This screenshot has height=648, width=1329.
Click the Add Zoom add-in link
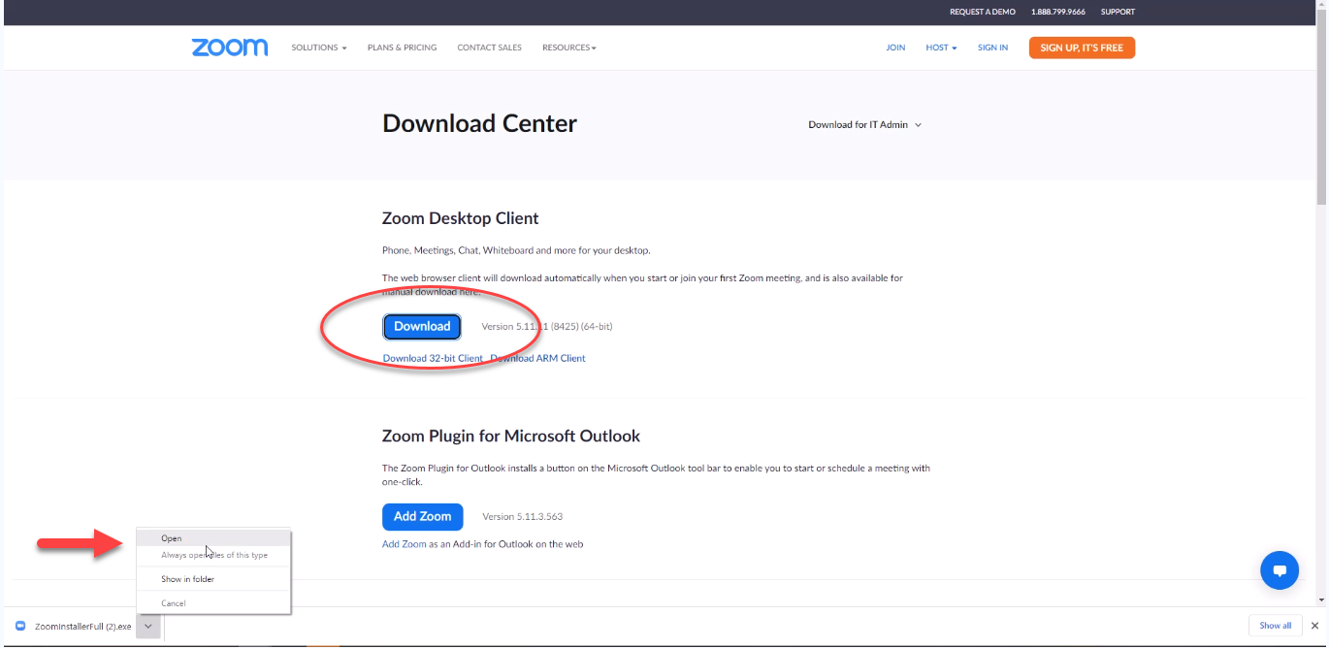(405, 544)
